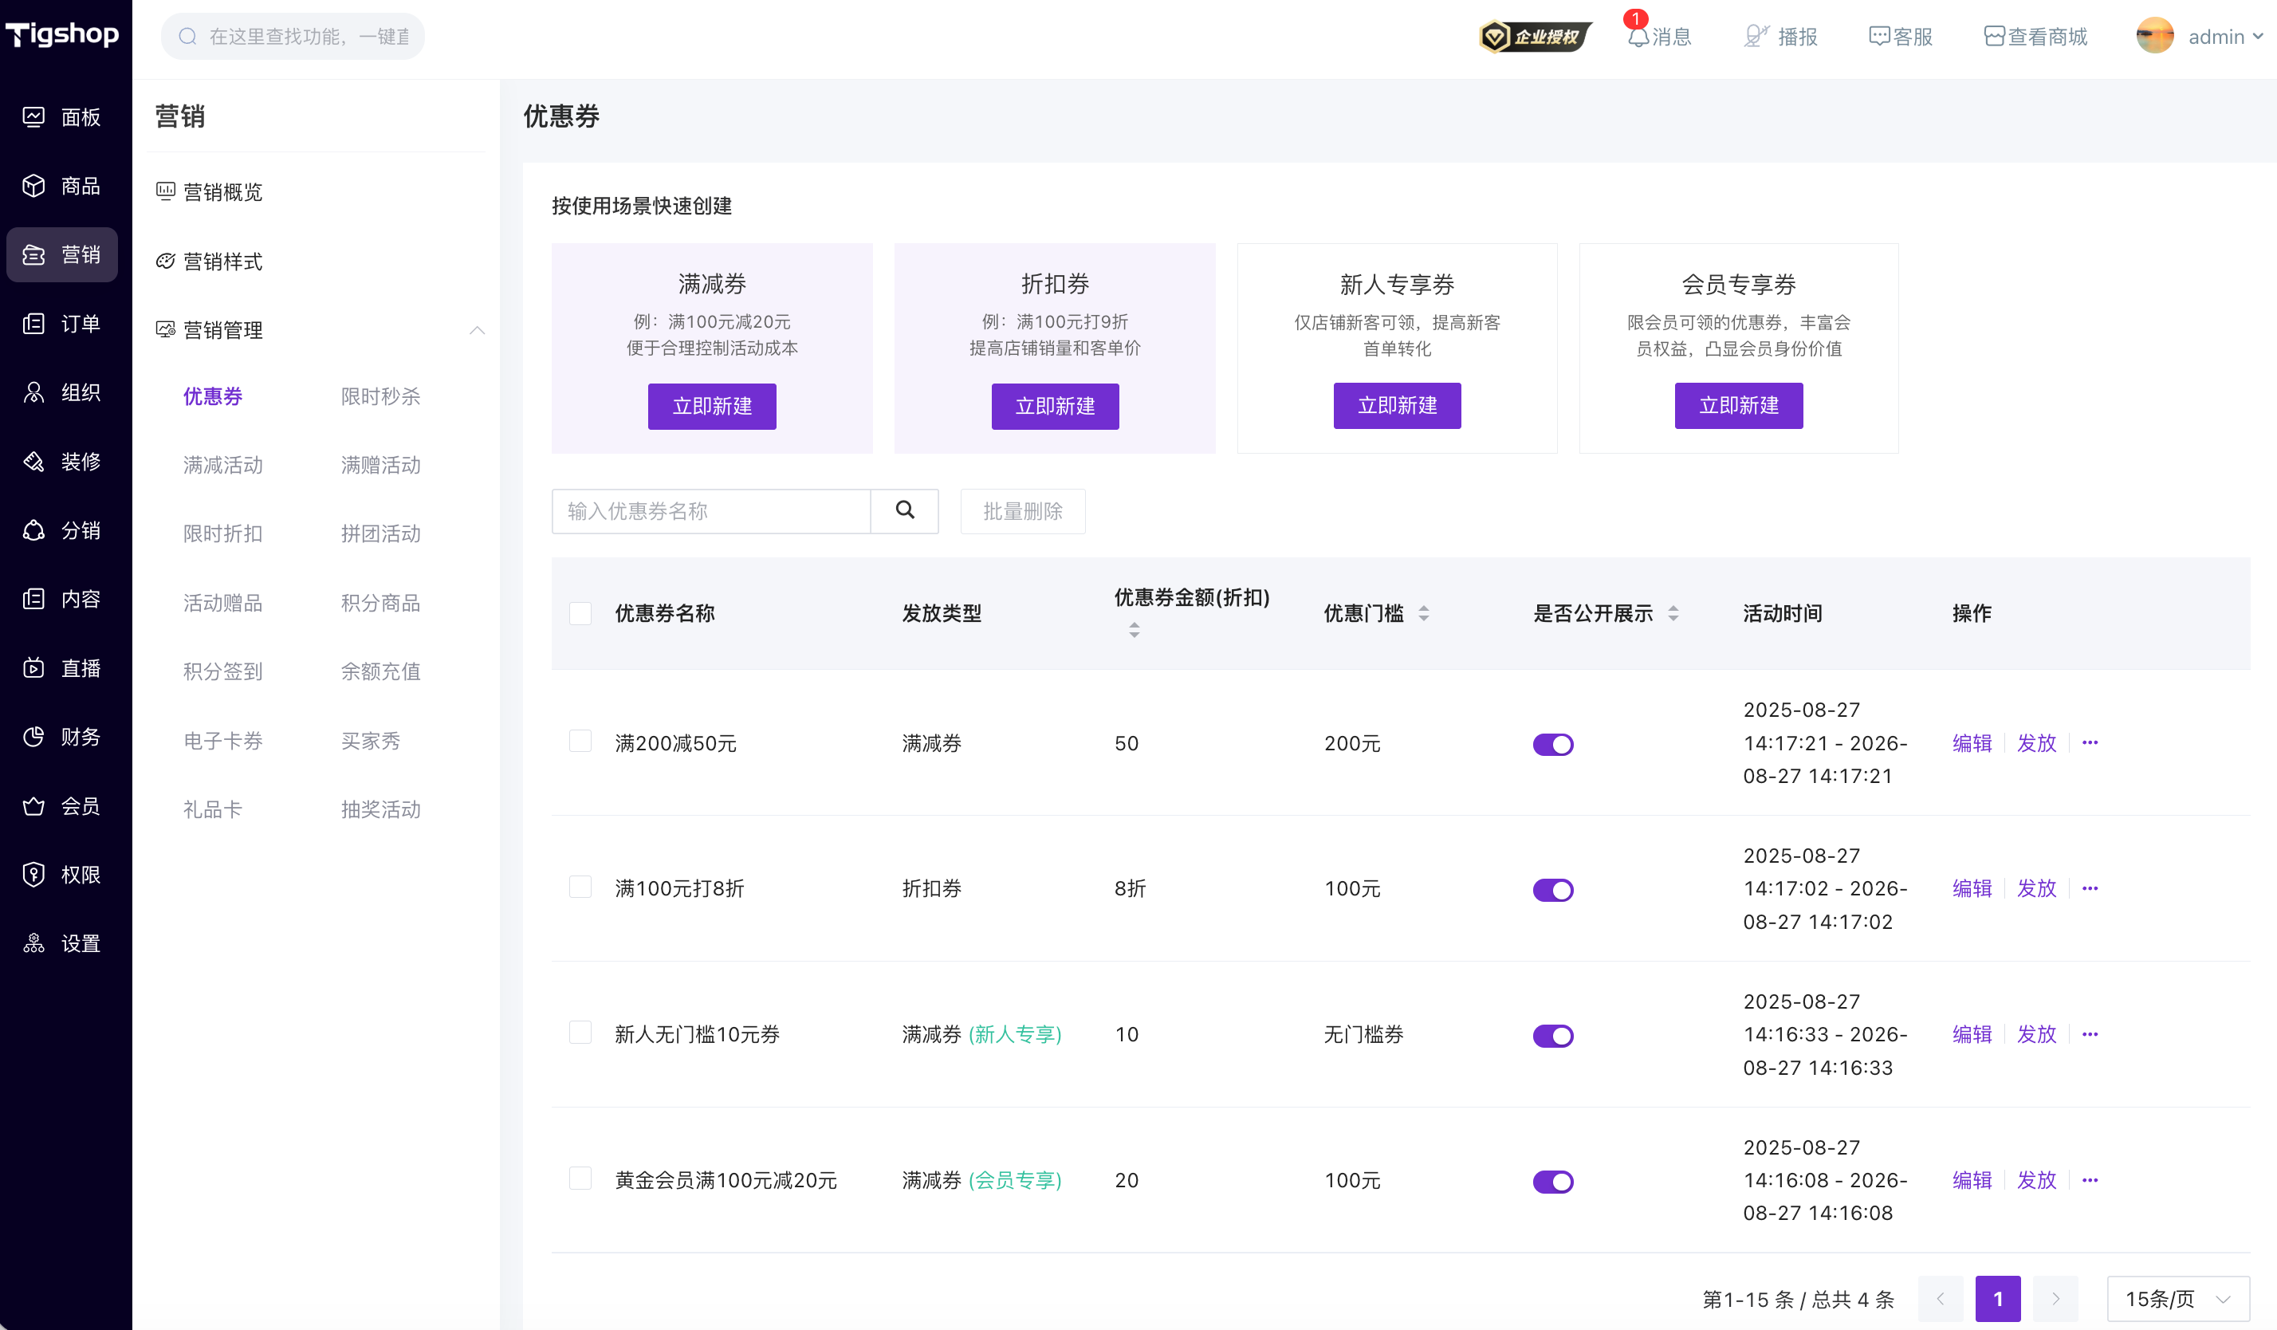Toggle public display for 满200减50元
The height and width of the screenshot is (1330, 2277).
point(1552,745)
